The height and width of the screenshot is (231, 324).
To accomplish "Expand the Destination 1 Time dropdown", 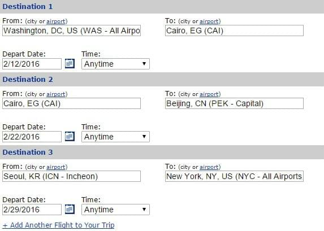I will click(115, 64).
